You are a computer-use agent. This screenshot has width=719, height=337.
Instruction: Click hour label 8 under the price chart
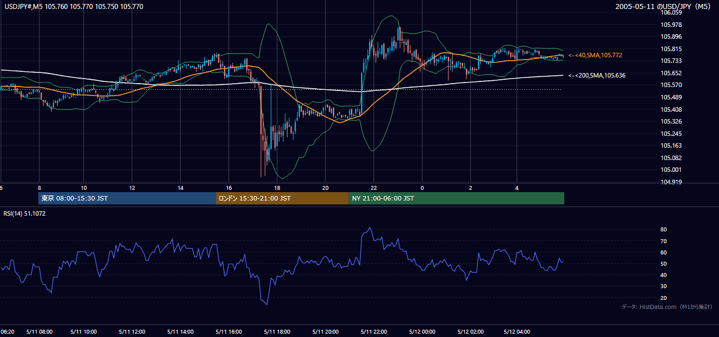click(x=39, y=188)
